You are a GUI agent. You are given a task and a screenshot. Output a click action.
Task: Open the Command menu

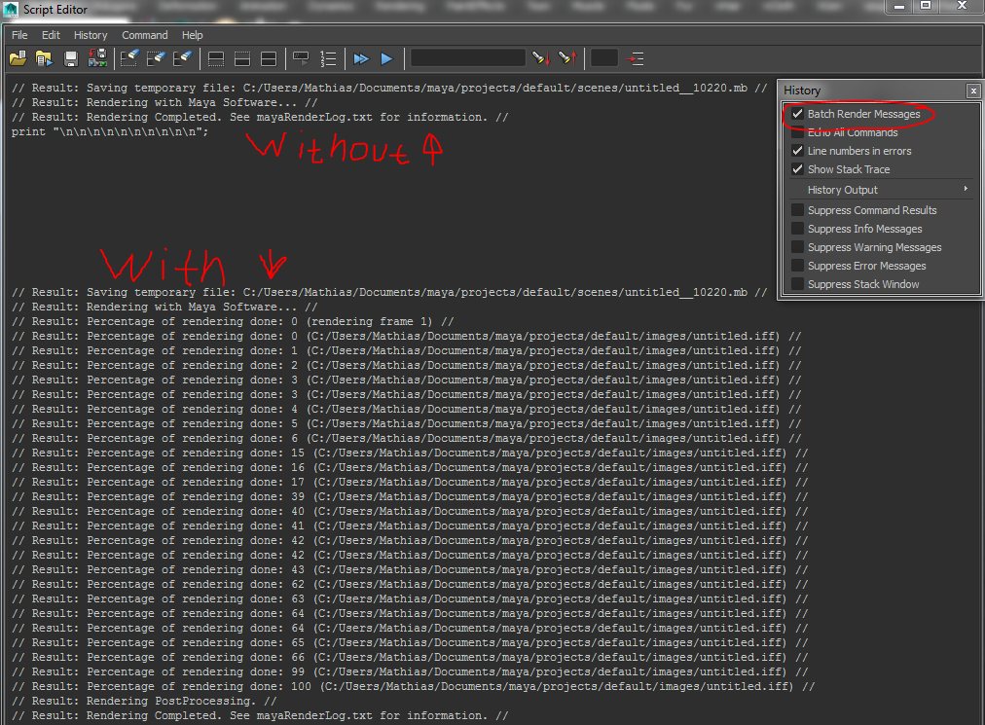(144, 35)
